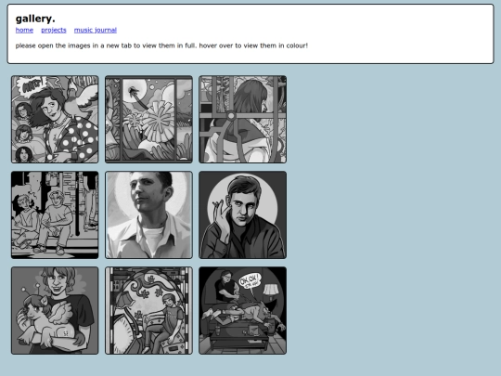Open the person hugging winged pony thumbnail
The width and height of the screenshot is (501, 376).
[x=55, y=310]
